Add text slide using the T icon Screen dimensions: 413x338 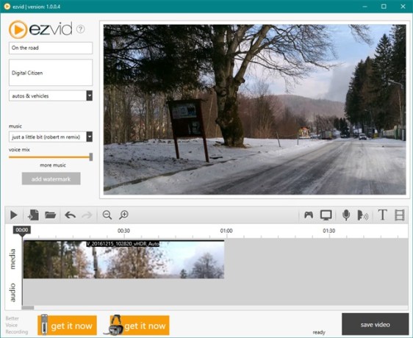(x=382, y=215)
